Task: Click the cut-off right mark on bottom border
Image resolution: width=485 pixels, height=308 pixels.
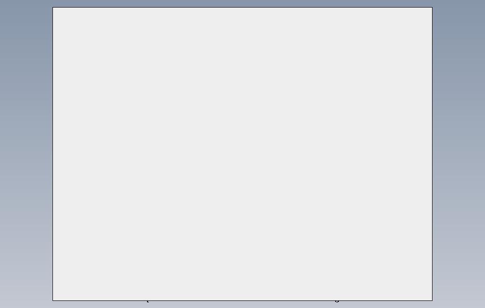Action: (x=337, y=301)
